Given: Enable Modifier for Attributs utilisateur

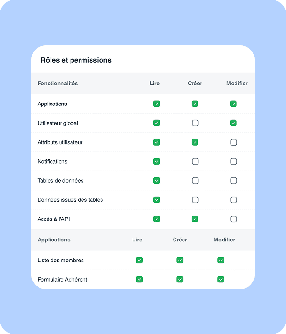Looking at the screenshot, I should tap(234, 142).
